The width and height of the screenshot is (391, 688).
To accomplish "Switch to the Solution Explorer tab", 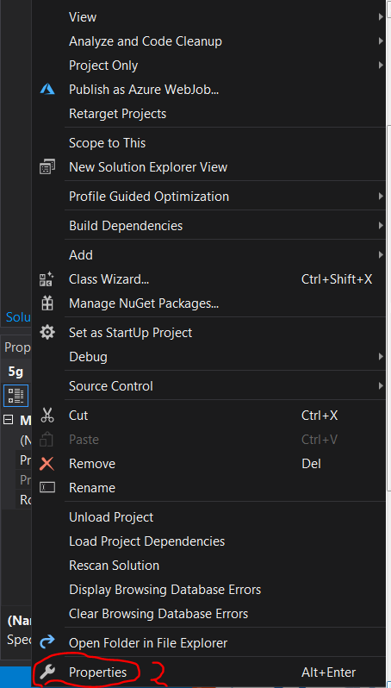I will (x=18, y=316).
